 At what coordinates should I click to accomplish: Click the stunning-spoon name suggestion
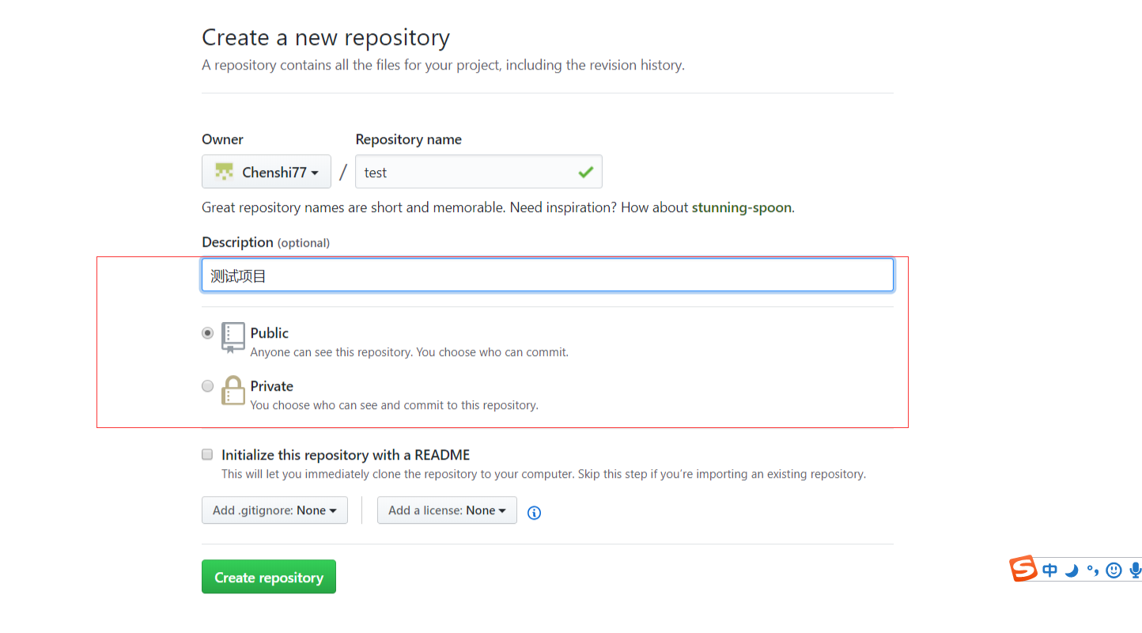(x=741, y=207)
